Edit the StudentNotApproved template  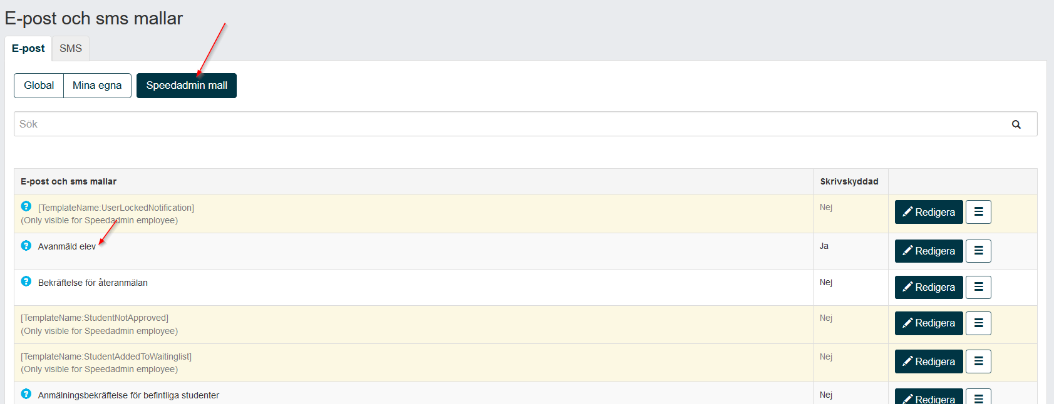(x=929, y=323)
